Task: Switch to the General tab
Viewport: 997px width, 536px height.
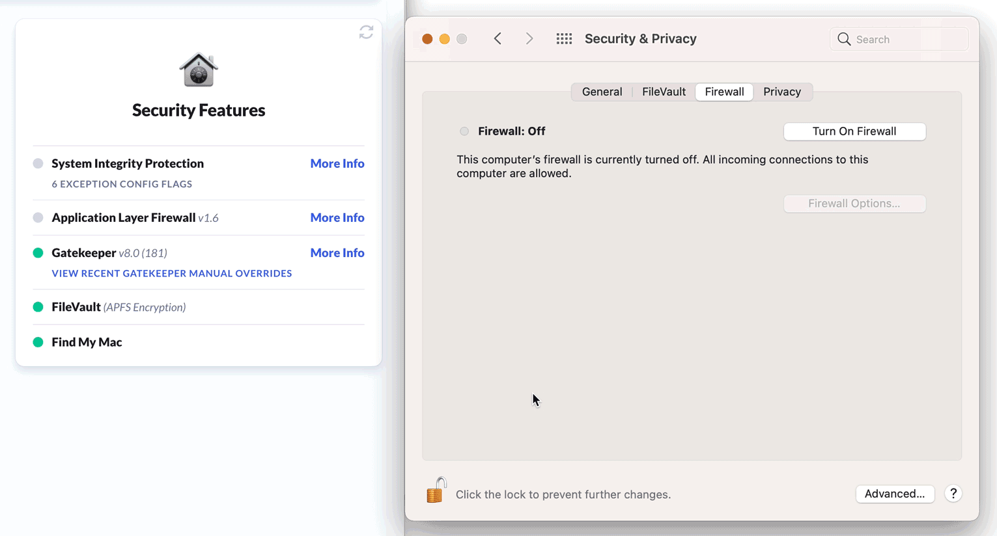Action: pos(602,92)
